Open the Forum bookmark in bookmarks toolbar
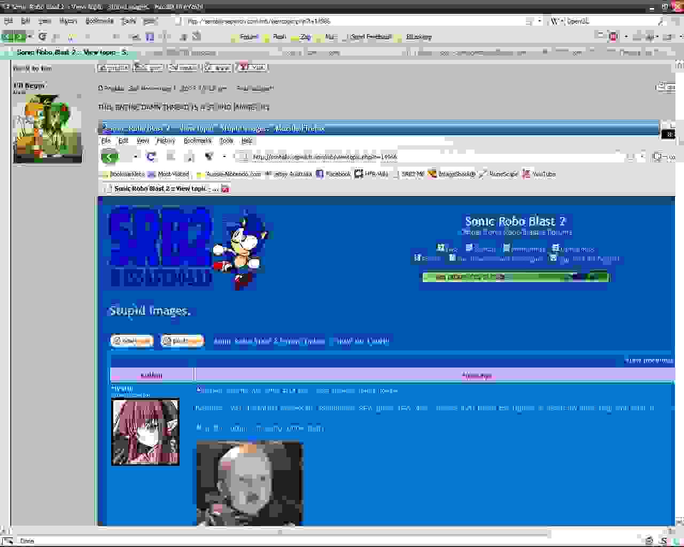The height and width of the screenshot is (547, 684). 249,37
